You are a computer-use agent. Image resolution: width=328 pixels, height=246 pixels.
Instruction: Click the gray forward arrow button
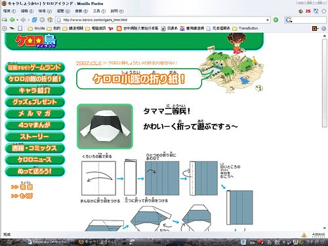tap(23, 20)
